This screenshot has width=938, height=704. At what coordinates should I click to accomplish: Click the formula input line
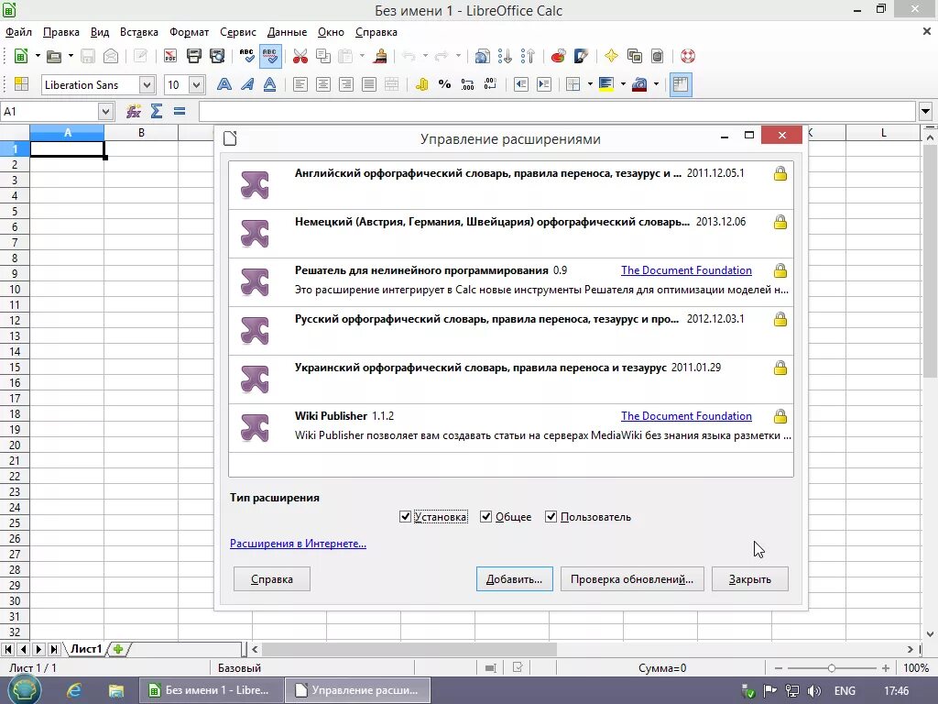coord(558,111)
